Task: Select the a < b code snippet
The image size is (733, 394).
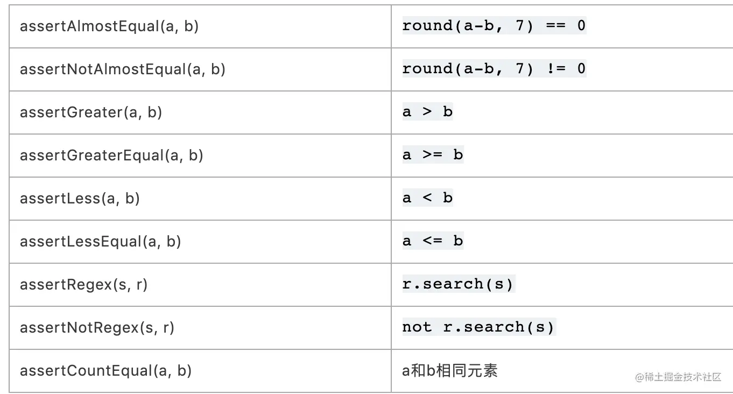Action: click(427, 198)
